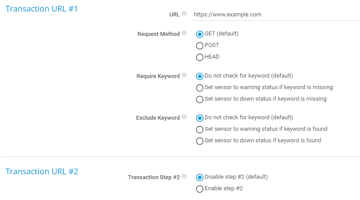Select Disable step #2 (default)
360x200 pixels.
pos(200,177)
